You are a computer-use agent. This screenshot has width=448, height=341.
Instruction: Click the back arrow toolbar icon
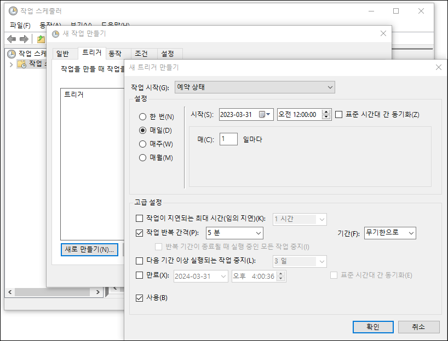click(12, 39)
